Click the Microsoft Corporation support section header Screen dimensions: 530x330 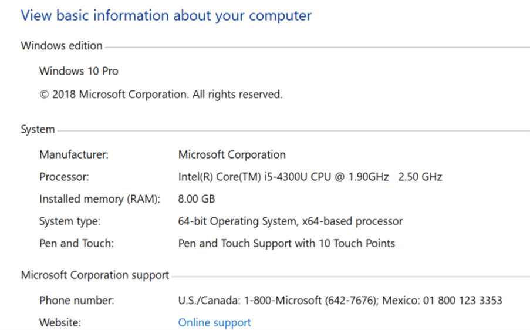95,275
